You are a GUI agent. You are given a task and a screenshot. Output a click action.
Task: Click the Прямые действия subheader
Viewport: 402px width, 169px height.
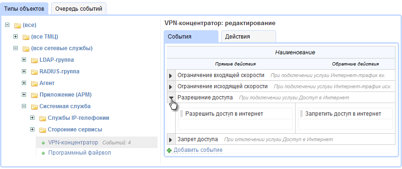point(235,64)
